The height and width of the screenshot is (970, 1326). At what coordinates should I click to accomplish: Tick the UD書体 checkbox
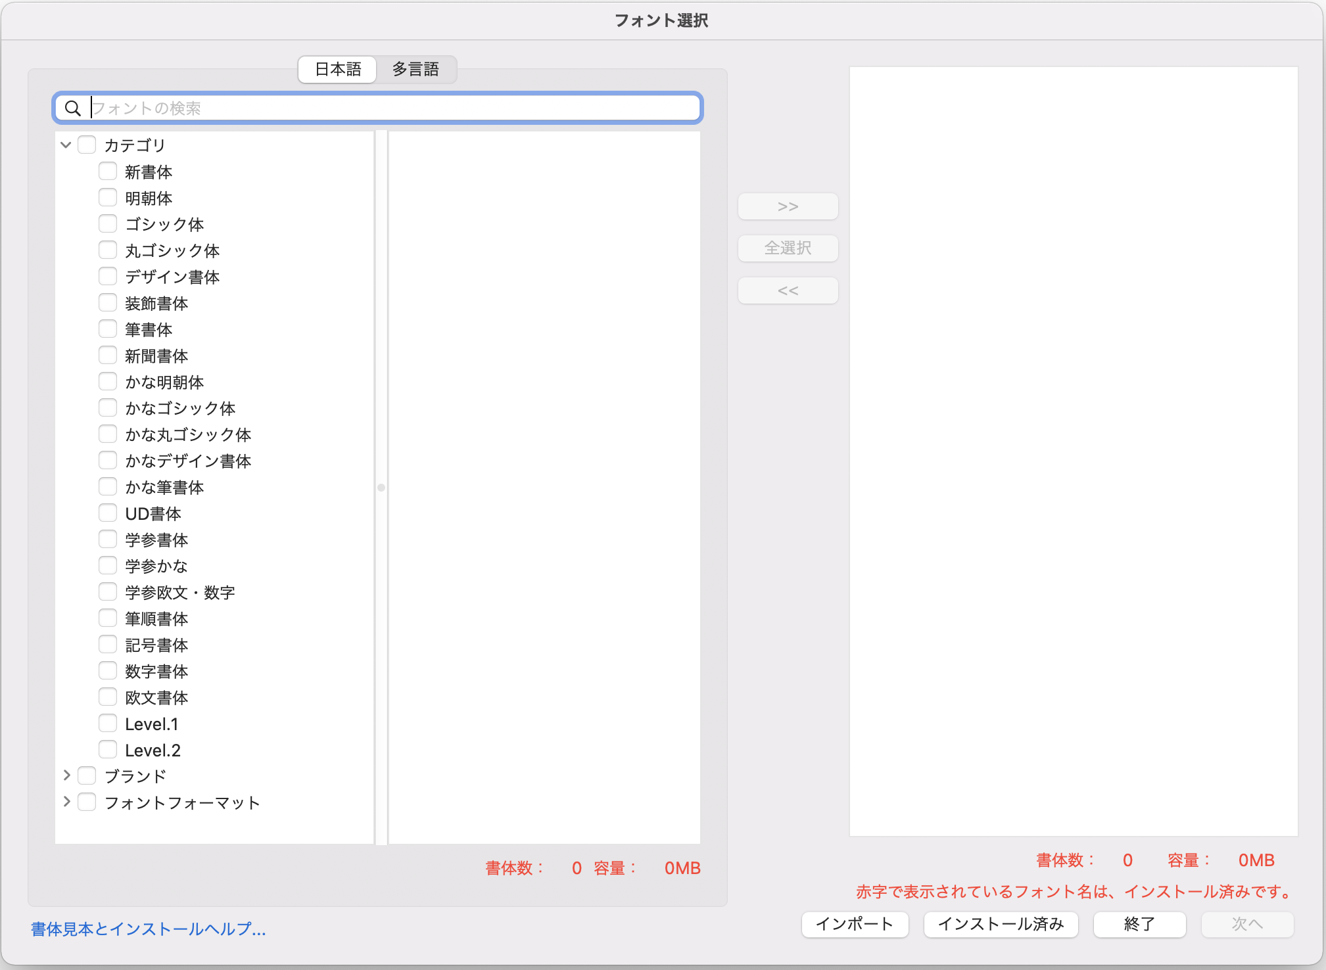point(108,513)
